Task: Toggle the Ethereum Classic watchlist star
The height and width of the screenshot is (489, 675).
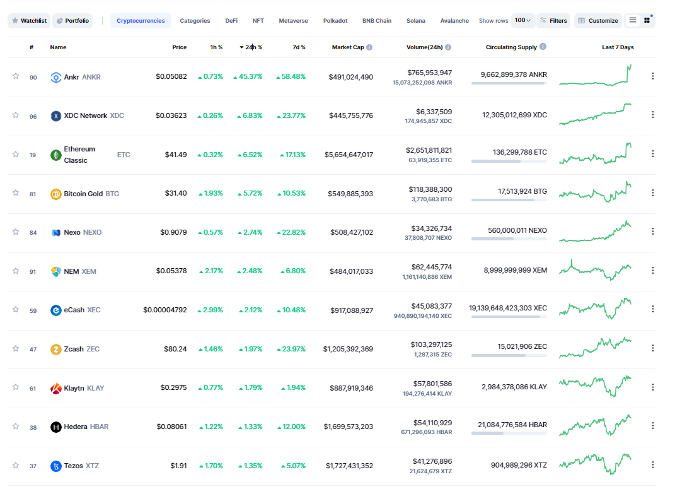Action: [16, 154]
